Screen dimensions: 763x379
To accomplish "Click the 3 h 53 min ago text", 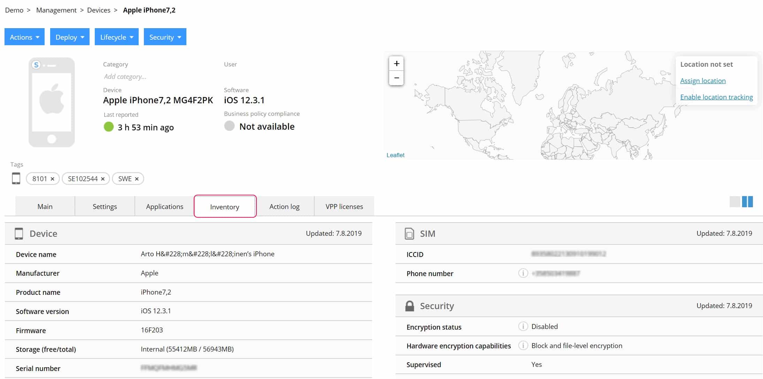I will [146, 127].
